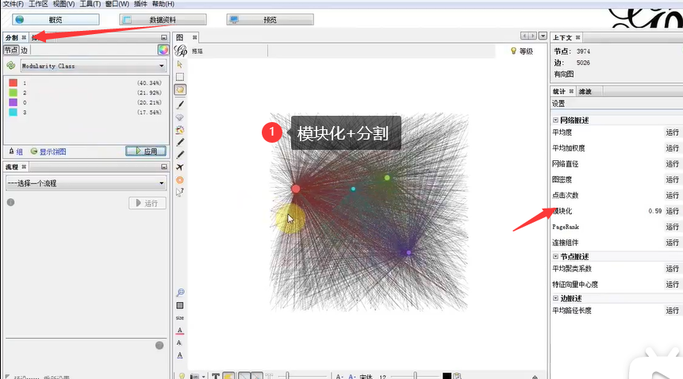Select the diamond sizer tool
The height and width of the screenshot is (379, 683).
click(180, 117)
